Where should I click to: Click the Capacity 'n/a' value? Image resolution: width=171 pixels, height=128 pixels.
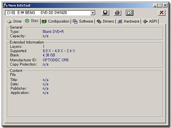(x=45, y=36)
